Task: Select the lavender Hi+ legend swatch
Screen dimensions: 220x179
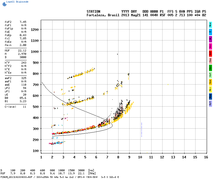Action: coord(210,104)
